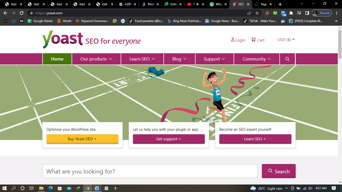Click the purple Search button

click(x=279, y=171)
